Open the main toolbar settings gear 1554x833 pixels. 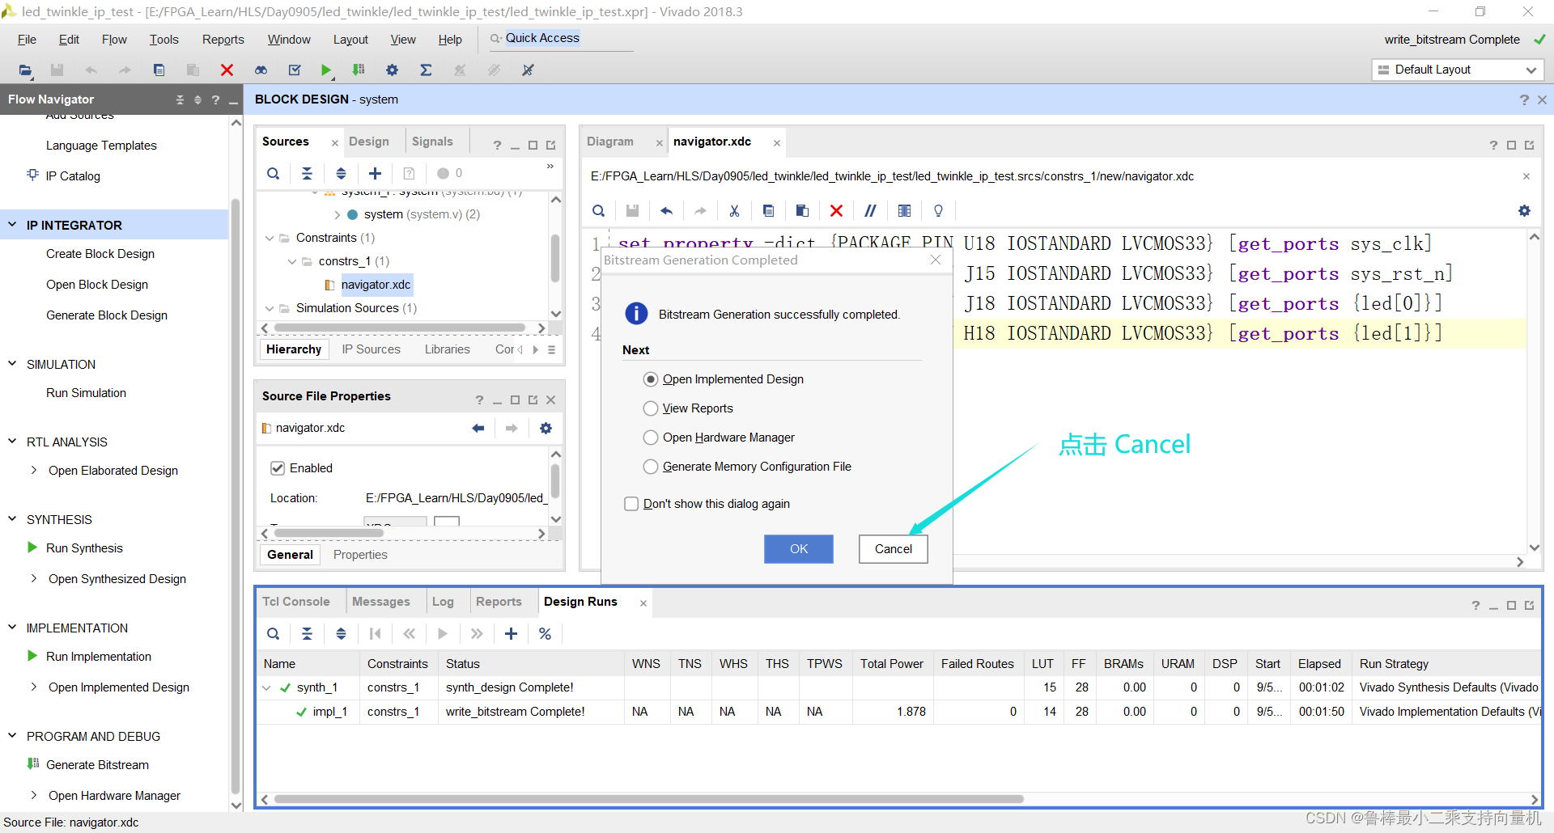(x=392, y=70)
